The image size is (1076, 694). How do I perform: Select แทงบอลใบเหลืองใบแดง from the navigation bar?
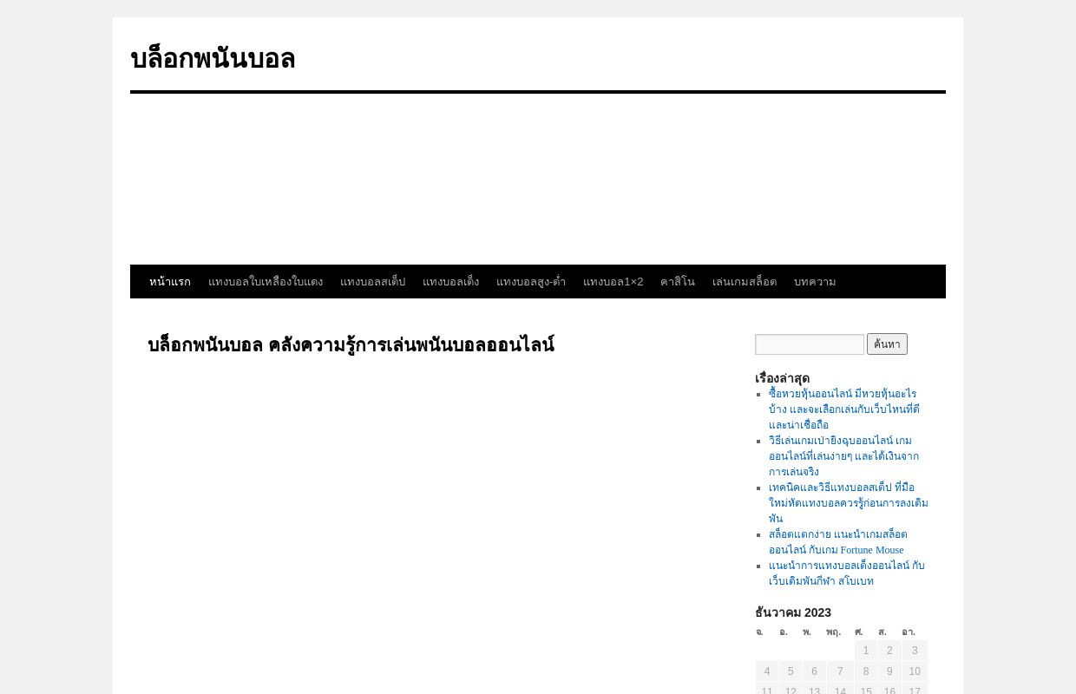[266, 281]
